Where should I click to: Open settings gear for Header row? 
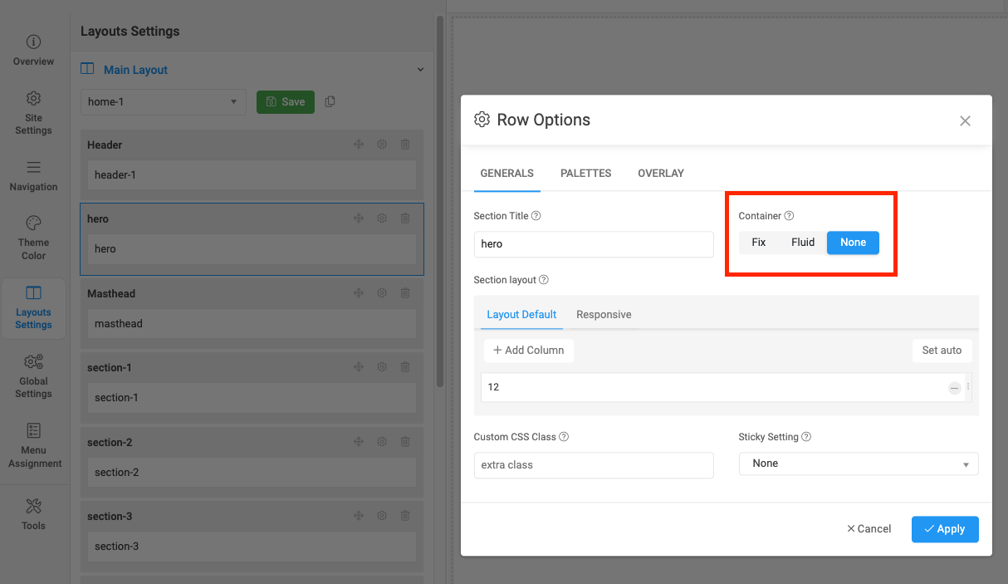[382, 145]
